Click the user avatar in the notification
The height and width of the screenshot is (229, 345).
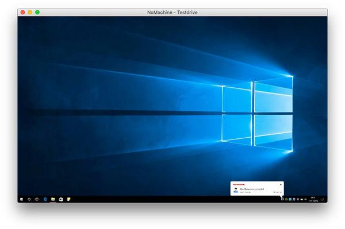(236, 190)
